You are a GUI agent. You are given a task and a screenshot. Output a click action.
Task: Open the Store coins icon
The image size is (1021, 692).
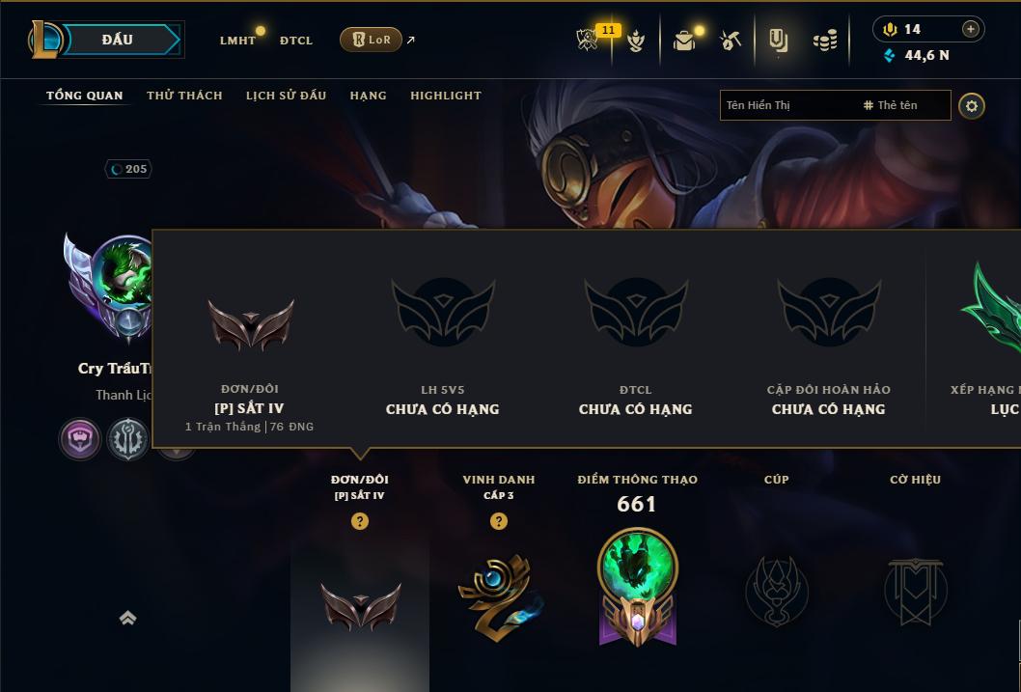(825, 42)
